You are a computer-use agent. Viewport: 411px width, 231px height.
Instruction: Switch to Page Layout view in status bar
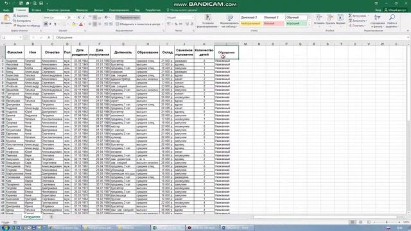[x=361, y=222]
